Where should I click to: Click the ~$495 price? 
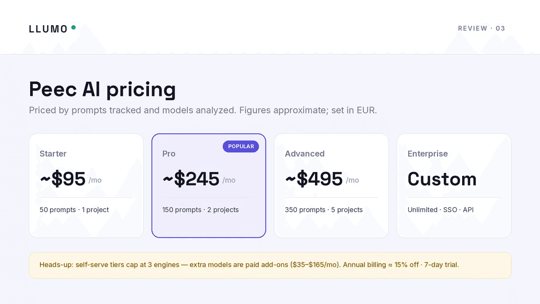coord(314,179)
